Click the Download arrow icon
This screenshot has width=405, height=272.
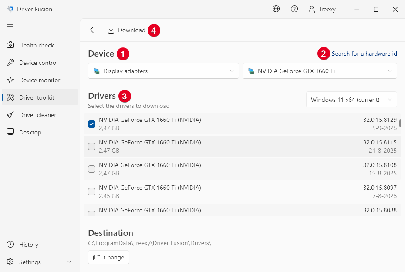coord(111,30)
